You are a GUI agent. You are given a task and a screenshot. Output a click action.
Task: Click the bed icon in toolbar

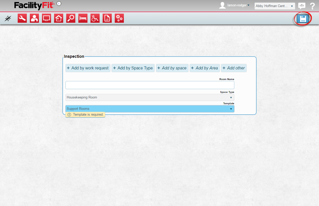coord(83,18)
